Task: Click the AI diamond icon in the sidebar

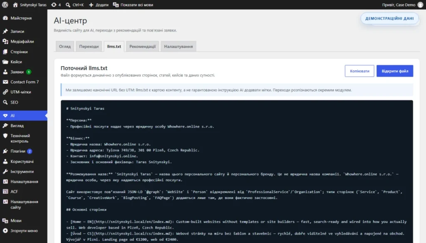Action: [5, 116]
